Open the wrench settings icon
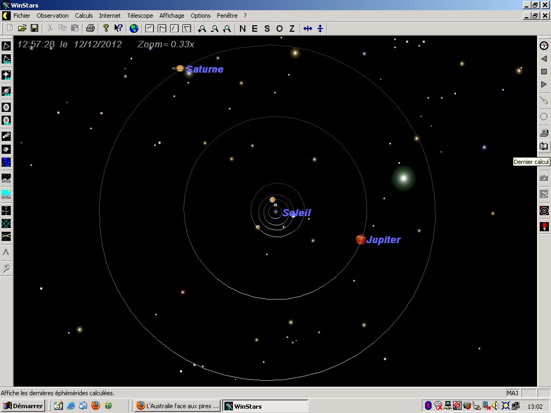This screenshot has height=413, width=551. (6, 268)
